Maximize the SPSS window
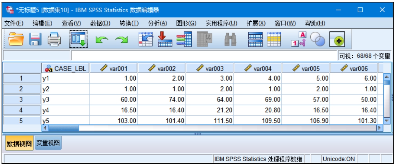 coord(360,10)
